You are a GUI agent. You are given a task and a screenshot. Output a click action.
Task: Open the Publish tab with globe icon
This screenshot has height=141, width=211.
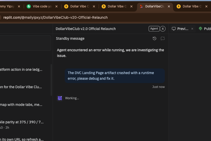click(205, 29)
